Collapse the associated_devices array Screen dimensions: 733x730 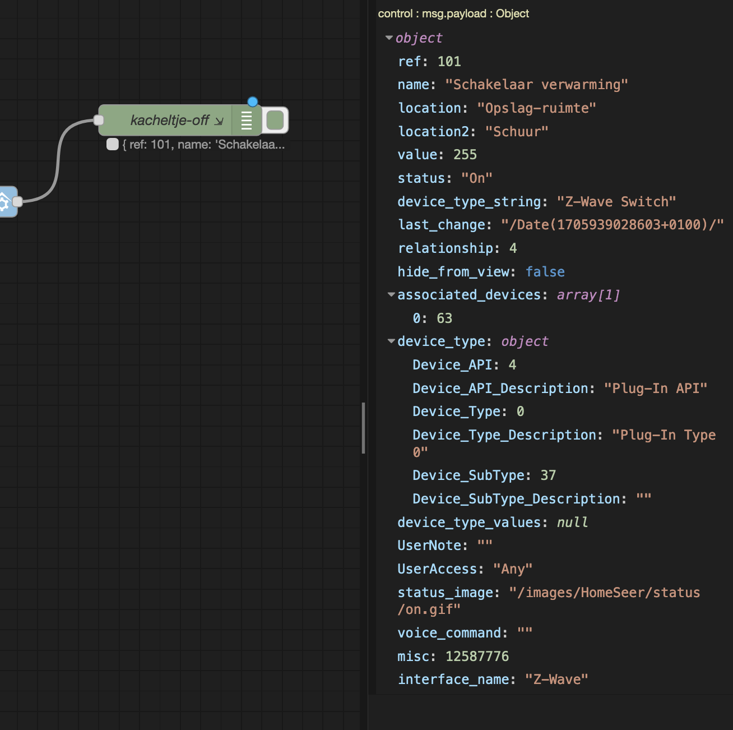(x=391, y=294)
